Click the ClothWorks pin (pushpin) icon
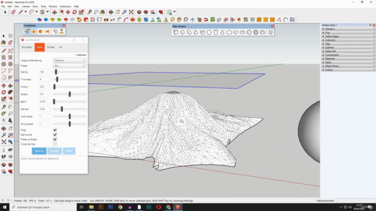 62,32
